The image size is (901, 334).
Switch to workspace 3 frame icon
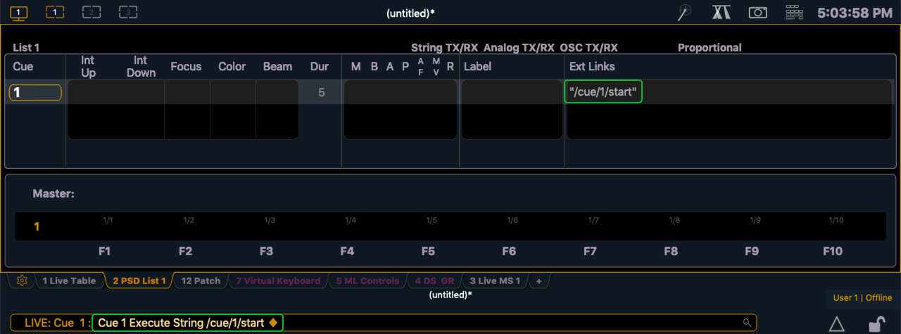[128, 12]
